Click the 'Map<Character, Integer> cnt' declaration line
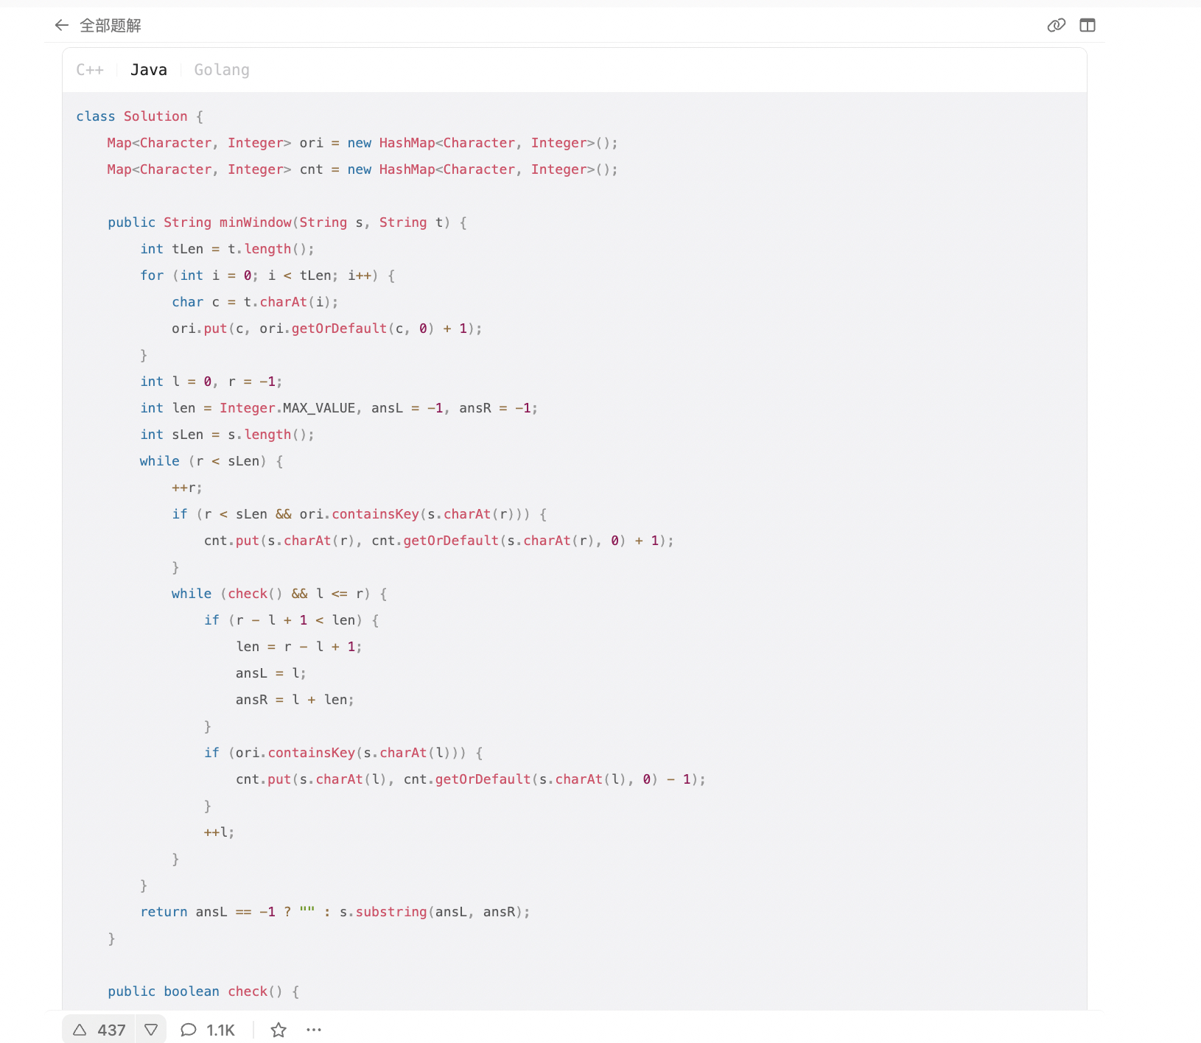Screen dimensions: 1201x1043 click(363, 169)
